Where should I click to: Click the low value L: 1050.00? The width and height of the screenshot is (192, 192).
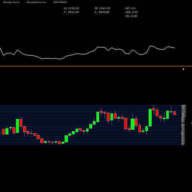(102, 12)
